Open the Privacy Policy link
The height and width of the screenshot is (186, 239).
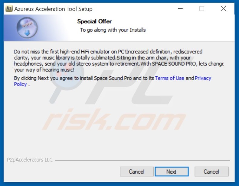pyautogui.click(x=113, y=81)
